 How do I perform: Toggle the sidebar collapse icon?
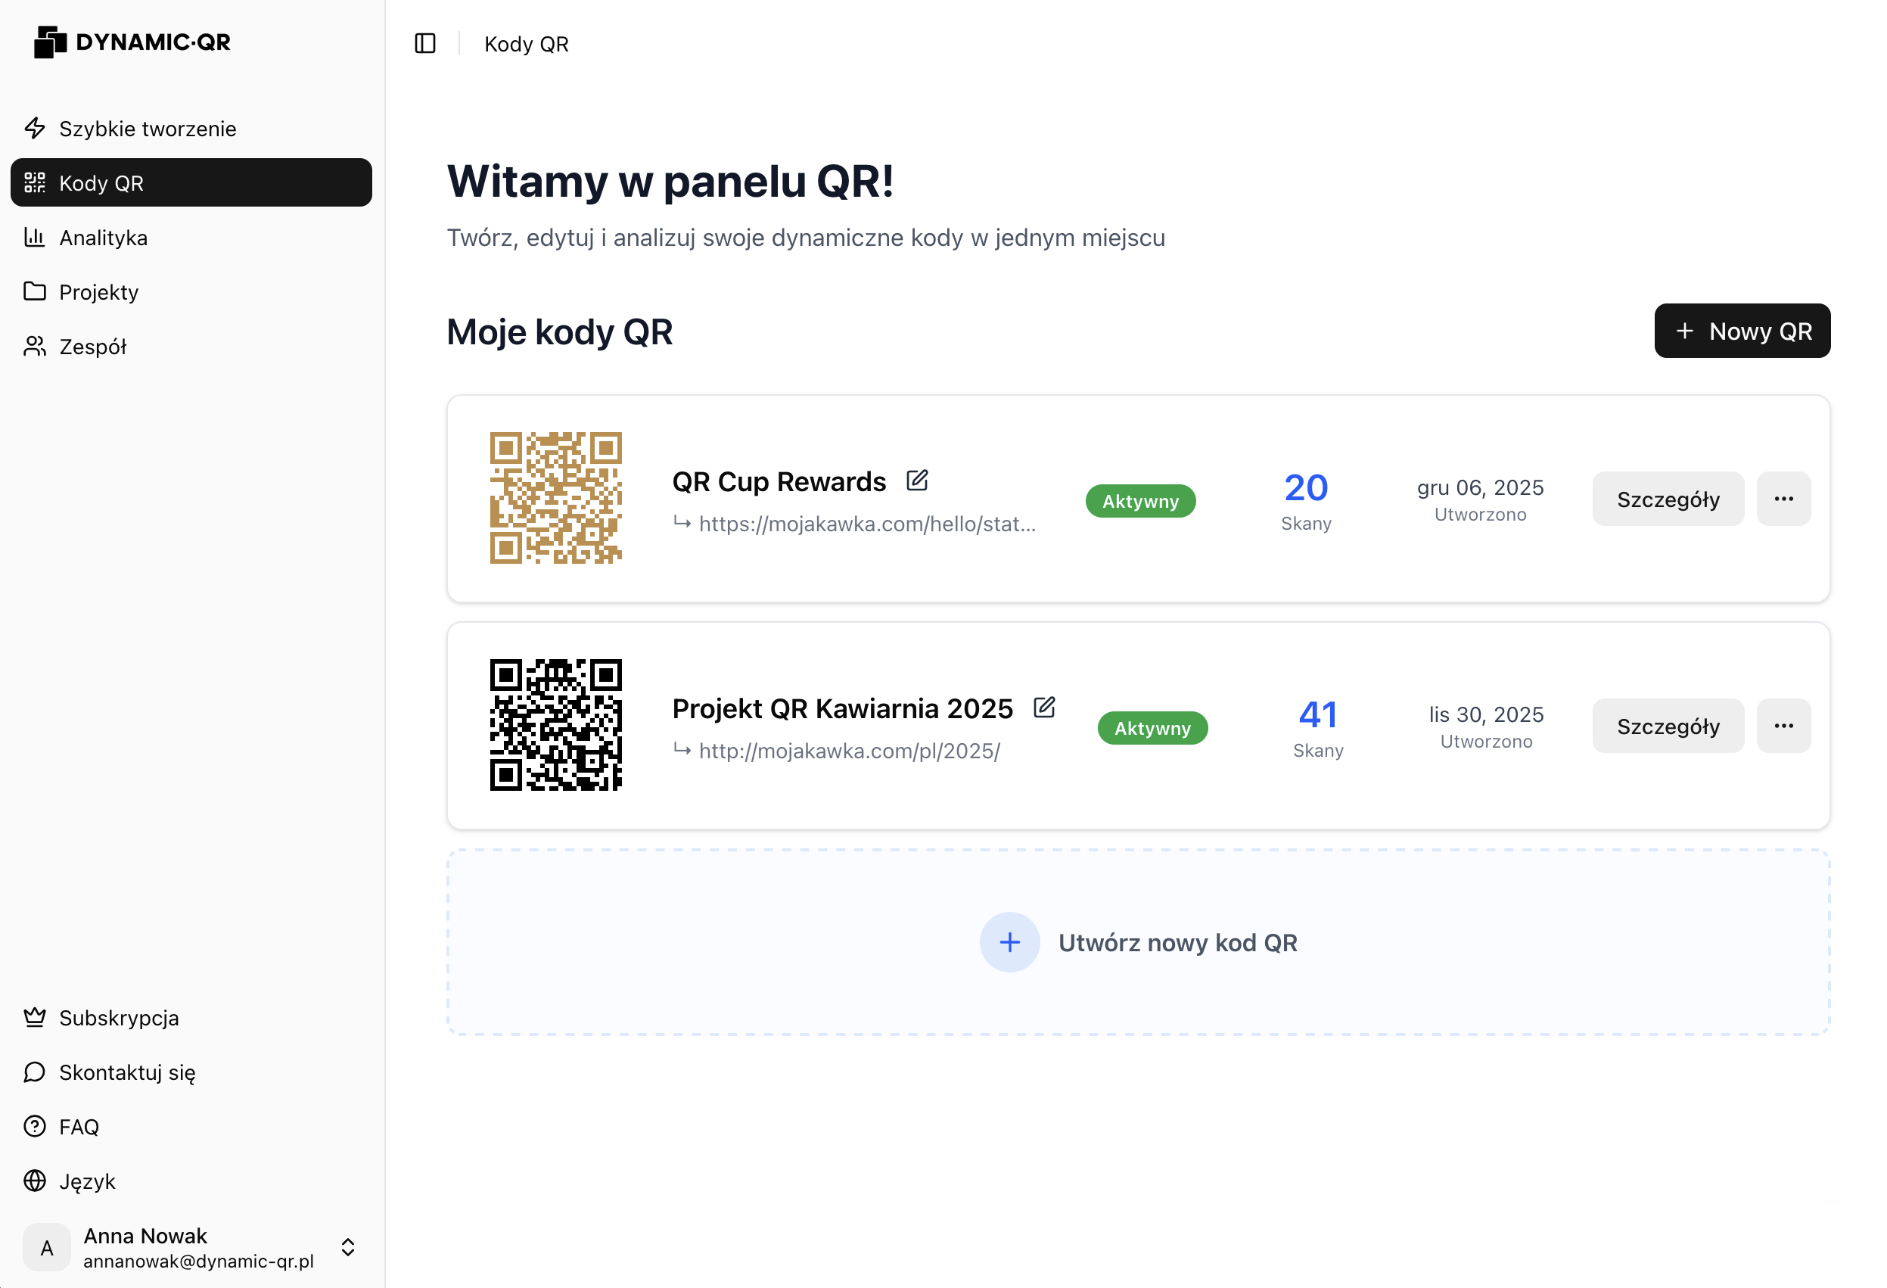pos(424,43)
